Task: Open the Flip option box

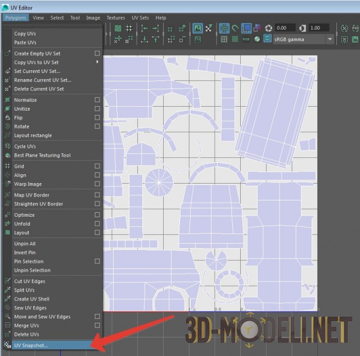Action: click(x=97, y=117)
